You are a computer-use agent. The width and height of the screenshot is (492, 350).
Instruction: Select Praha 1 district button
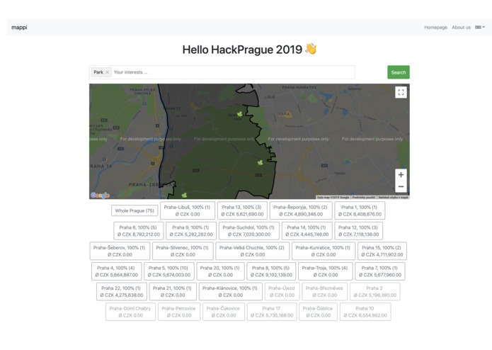[x=360, y=210]
